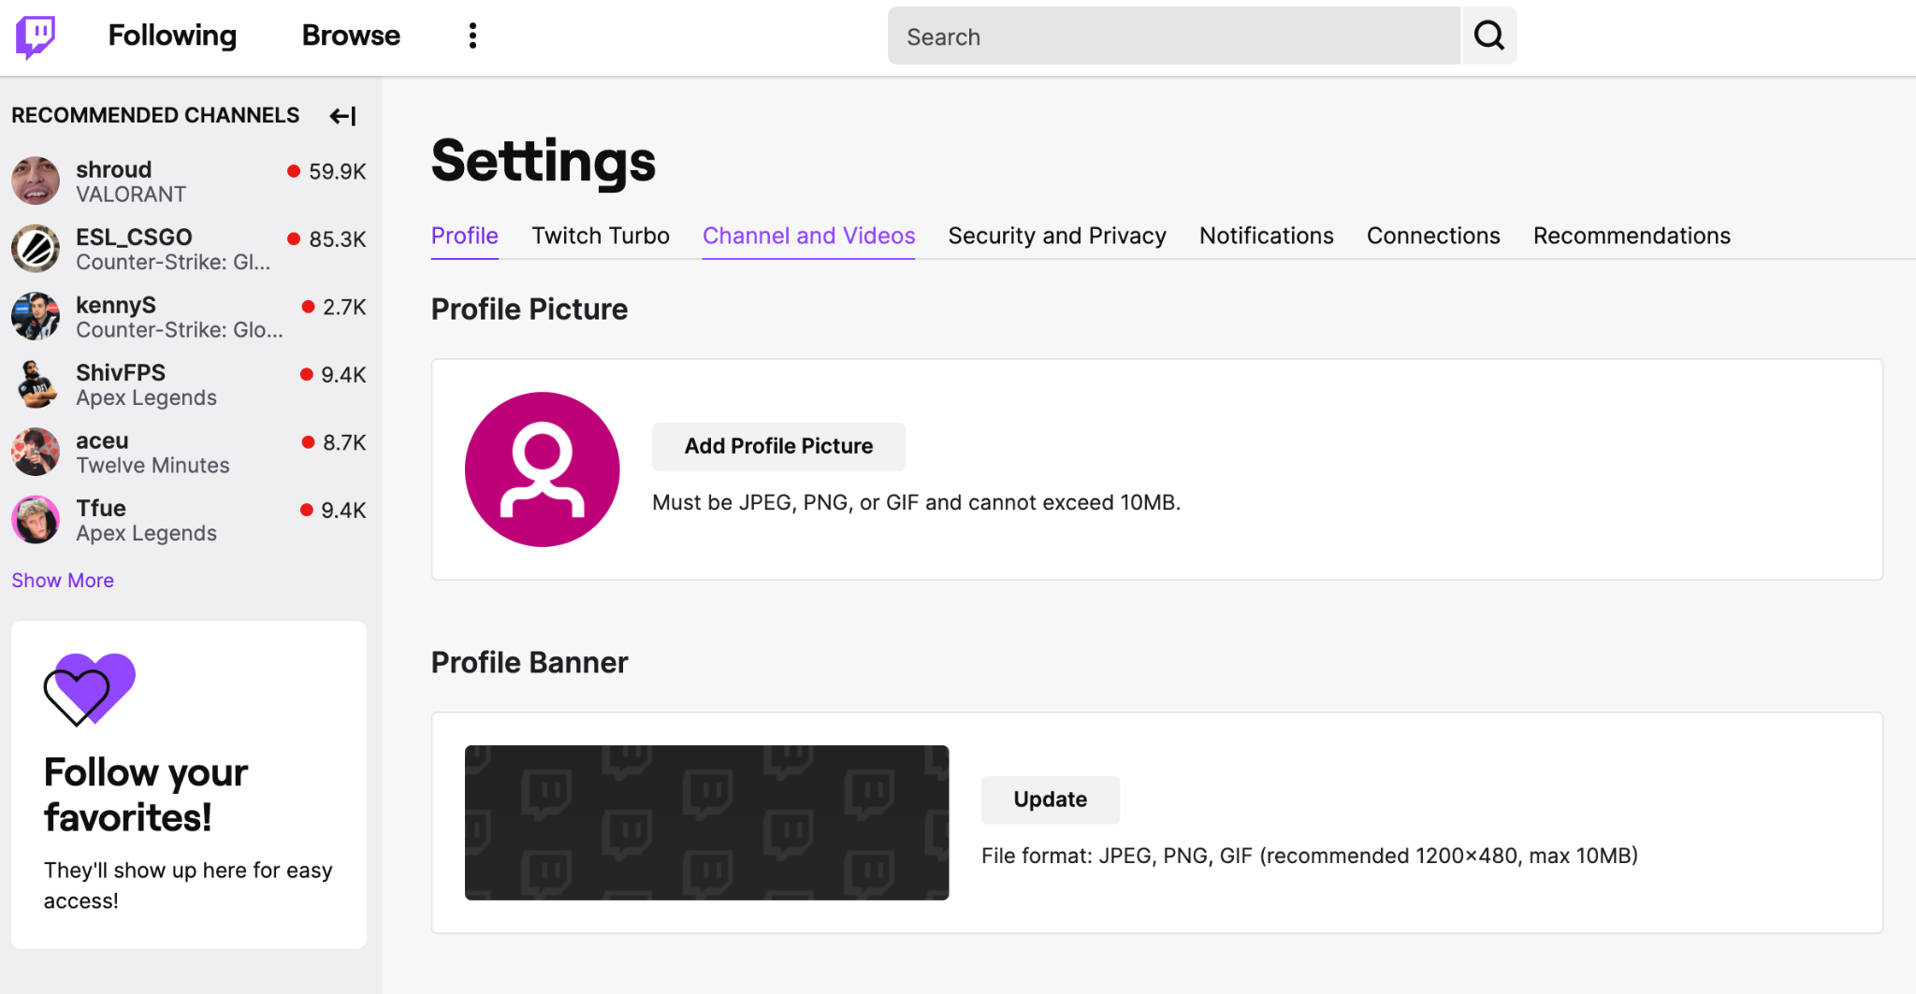Screen dimensions: 1916x994
Task: Open Tfue channel name
Action: click(x=101, y=508)
